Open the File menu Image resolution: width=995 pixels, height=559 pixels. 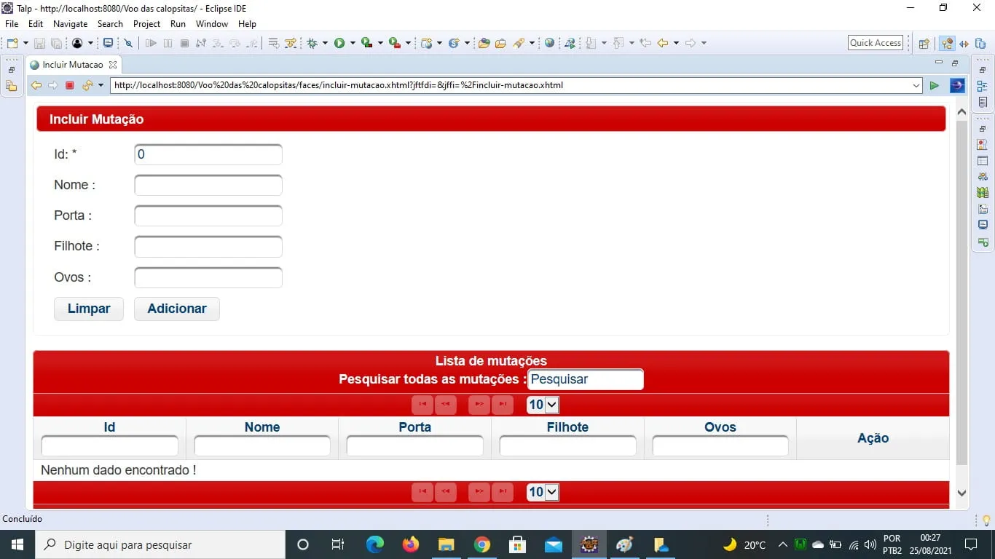click(x=12, y=24)
